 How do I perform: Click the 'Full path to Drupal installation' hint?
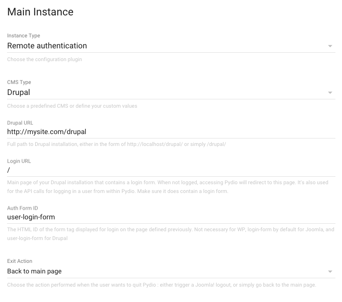[x=117, y=144]
